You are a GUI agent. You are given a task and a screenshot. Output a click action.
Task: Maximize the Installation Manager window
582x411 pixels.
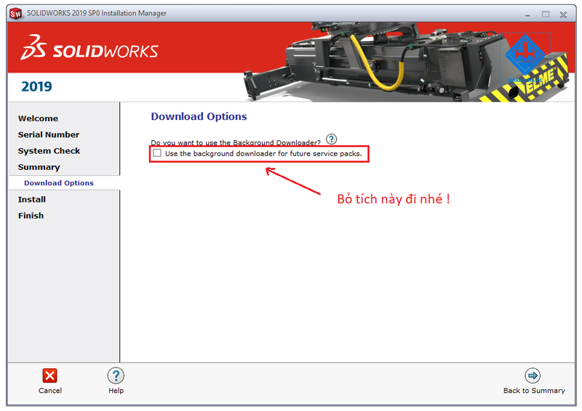click(545, 15)
